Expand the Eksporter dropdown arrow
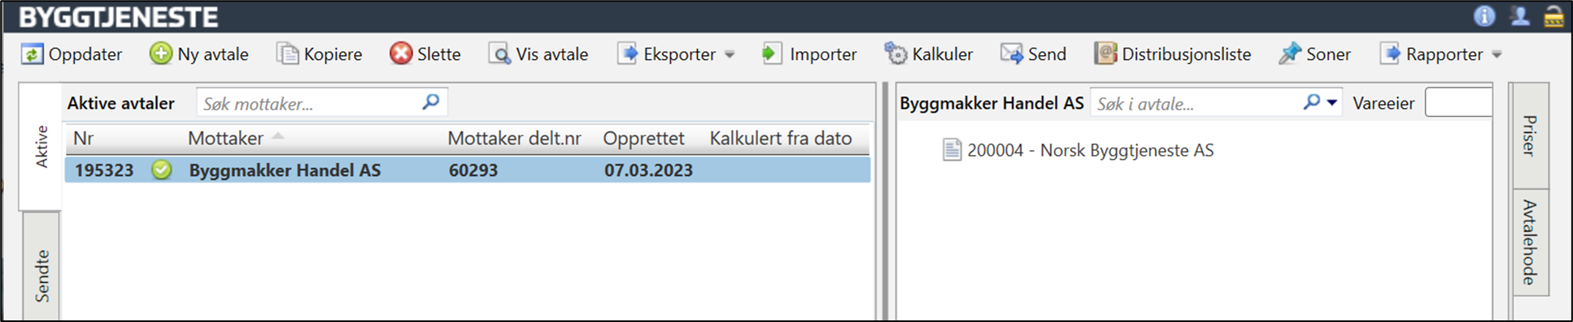This screenshot has width=1573, height=322. click(730, 55)
